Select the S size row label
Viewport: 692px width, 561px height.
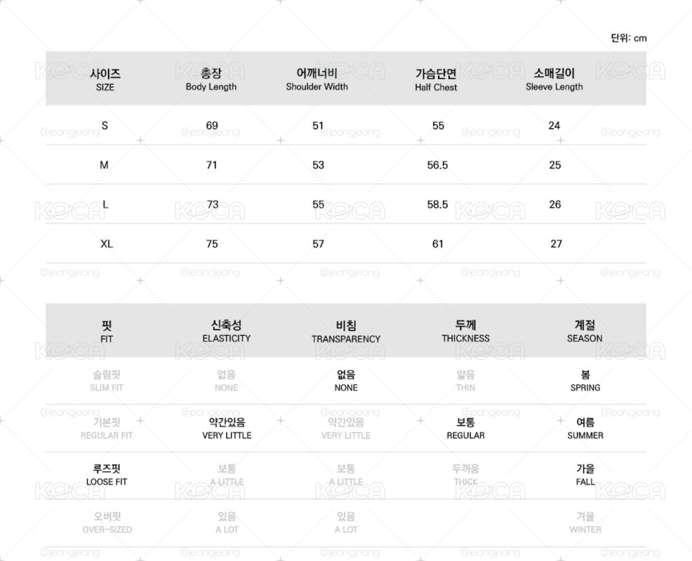click(x=105, y=126)
